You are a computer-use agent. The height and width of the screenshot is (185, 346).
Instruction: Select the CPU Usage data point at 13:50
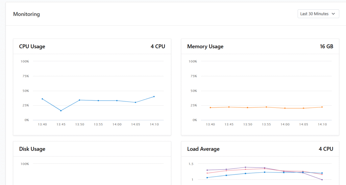tap(79, 100)
